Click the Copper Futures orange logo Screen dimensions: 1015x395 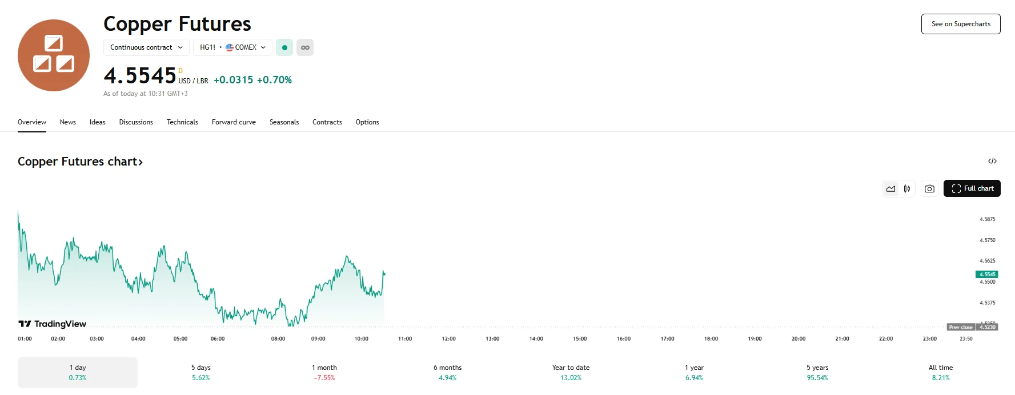click(x=54, y=55)
